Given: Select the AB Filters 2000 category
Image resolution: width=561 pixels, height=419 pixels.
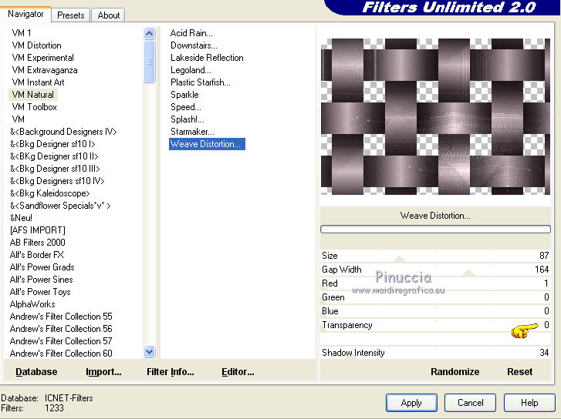Looking at the screenshot, I should click(x=38, y=243).
